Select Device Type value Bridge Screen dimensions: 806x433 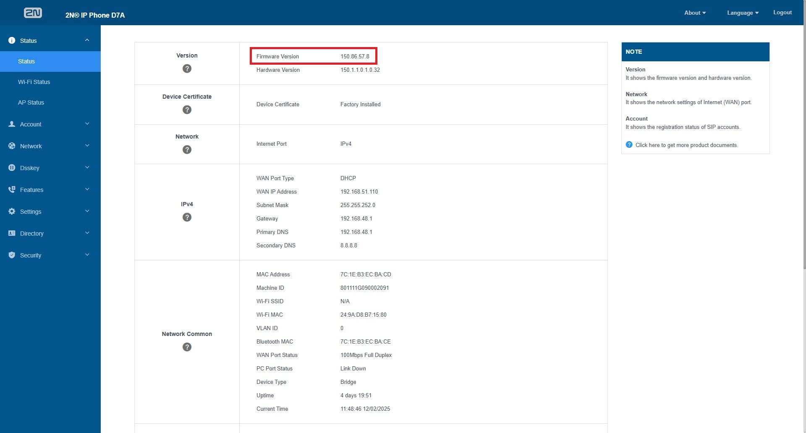tap(348, 382)
